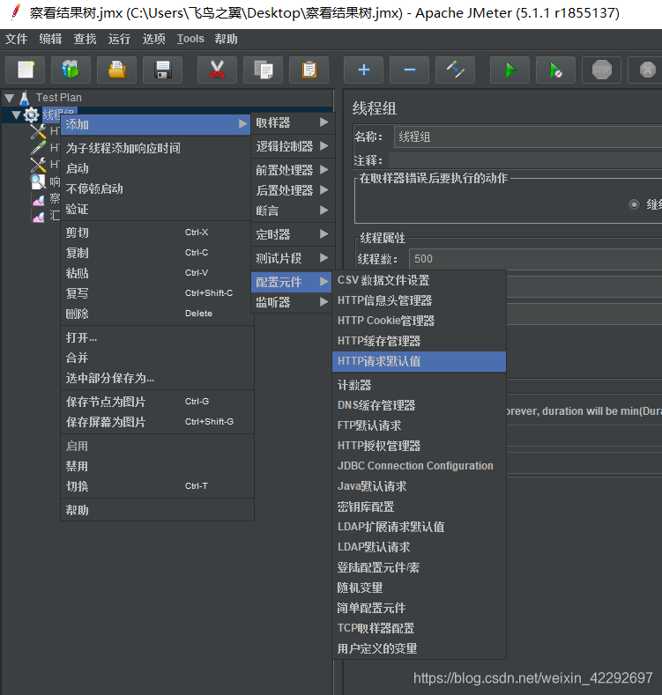Select 不停顿启动 in context menu
This screenshot has height=695, width=662.
click(x=157, y=189)
